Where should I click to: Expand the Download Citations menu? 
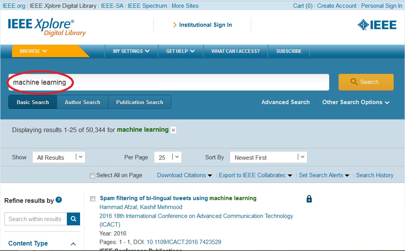pyautogui.click(x=184, y=175)
